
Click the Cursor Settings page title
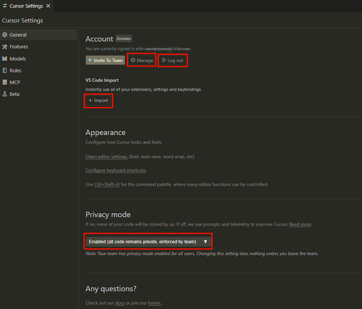pyautogui.click(x=23, y=20)
